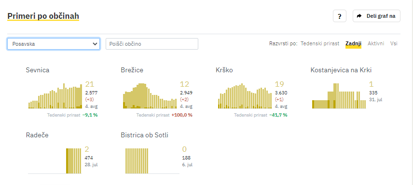Sort municipalities by Aktivni
The image size is (413, 185).
click(x=376, y=44)
